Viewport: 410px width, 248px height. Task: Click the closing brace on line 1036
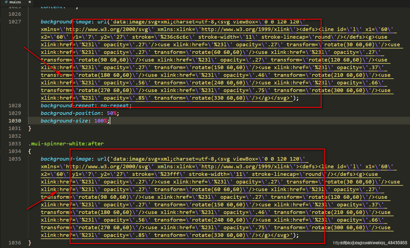(29, 243)
